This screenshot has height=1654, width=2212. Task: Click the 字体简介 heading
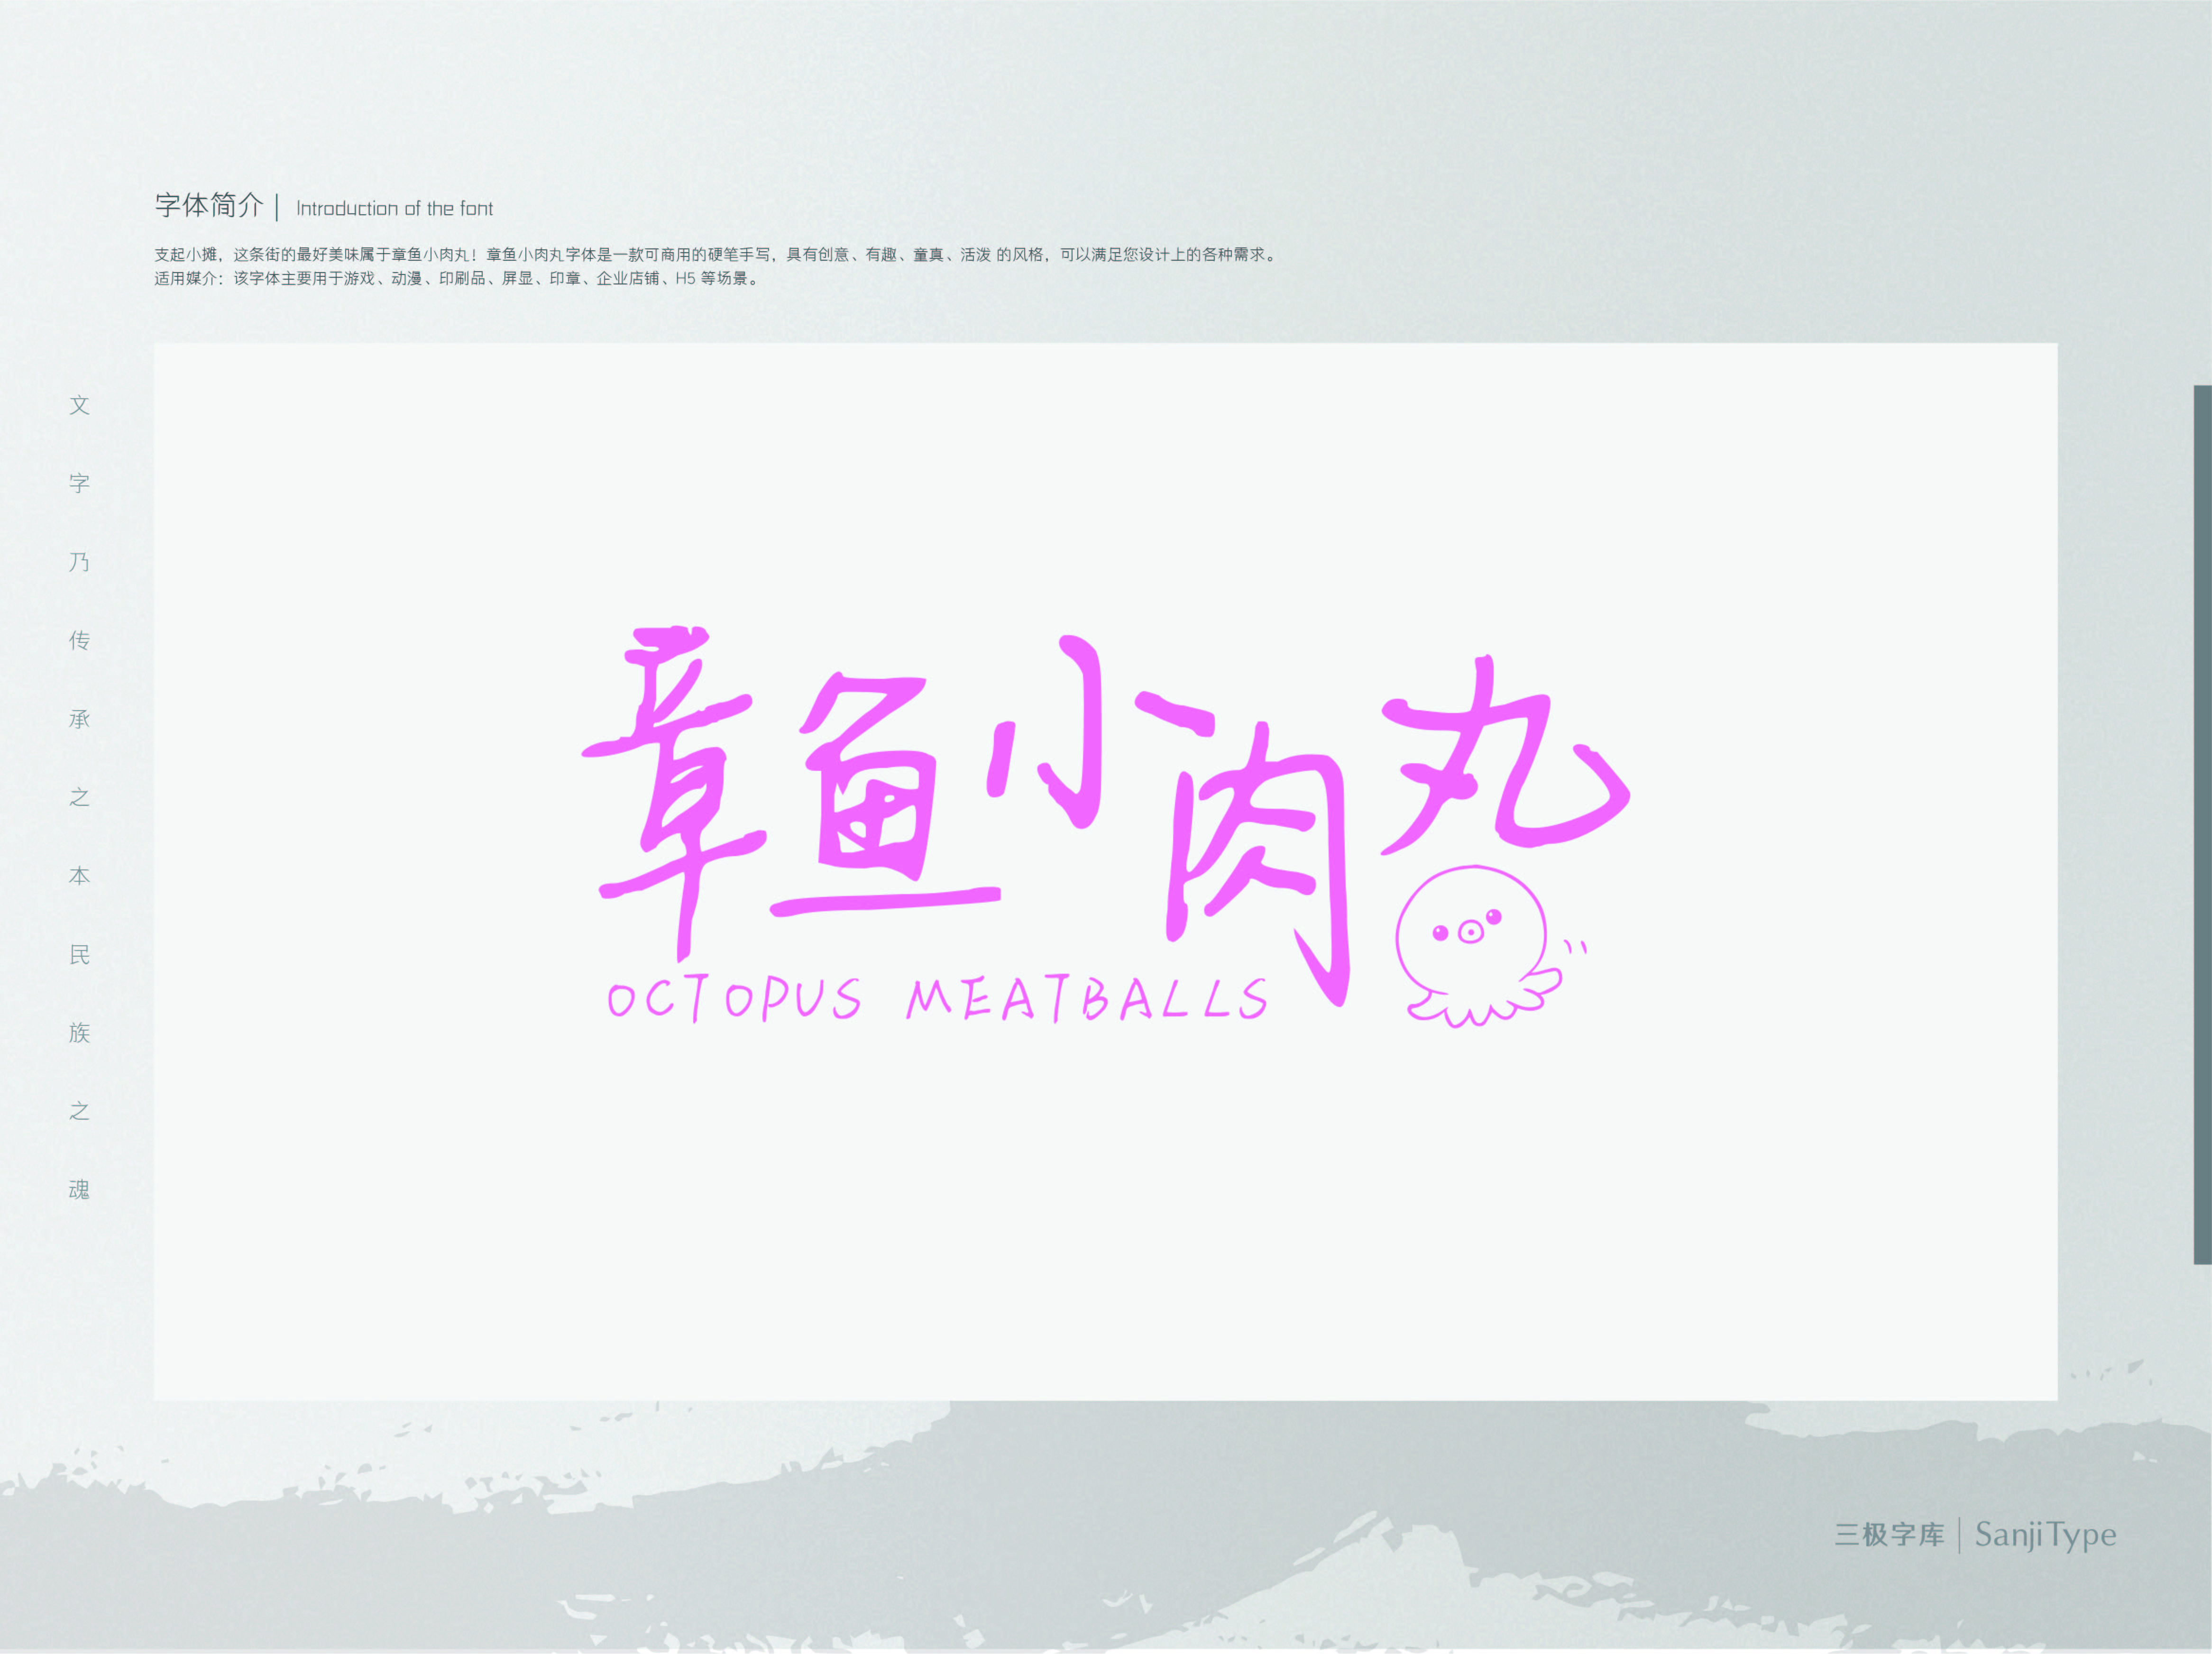tap(209, 206)
